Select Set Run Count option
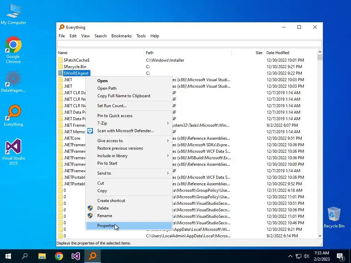This screenshot has width=351, height=263. click(129, 106)
